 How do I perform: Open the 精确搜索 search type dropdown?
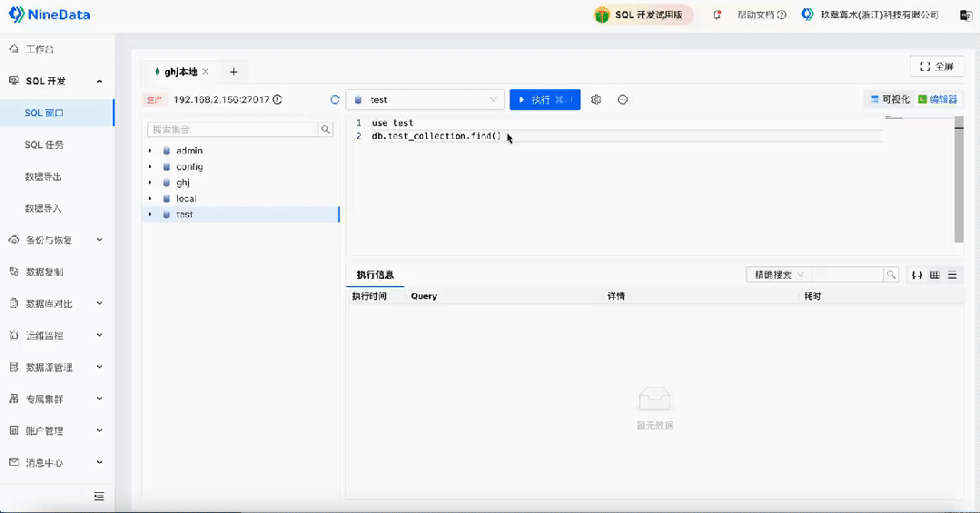point(778,275)
